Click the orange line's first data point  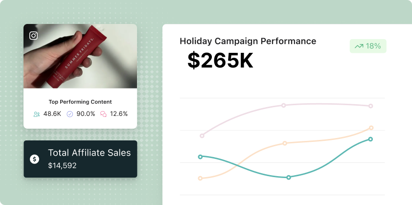[200, 178]
